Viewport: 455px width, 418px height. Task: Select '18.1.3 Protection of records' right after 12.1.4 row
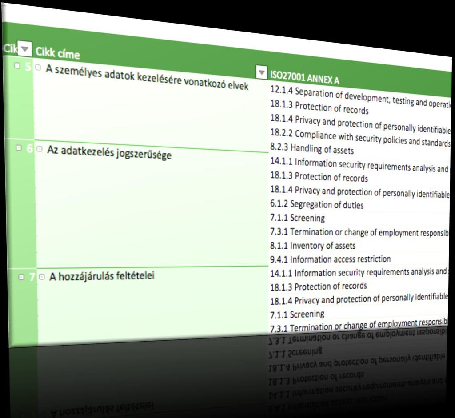point(319,107)
